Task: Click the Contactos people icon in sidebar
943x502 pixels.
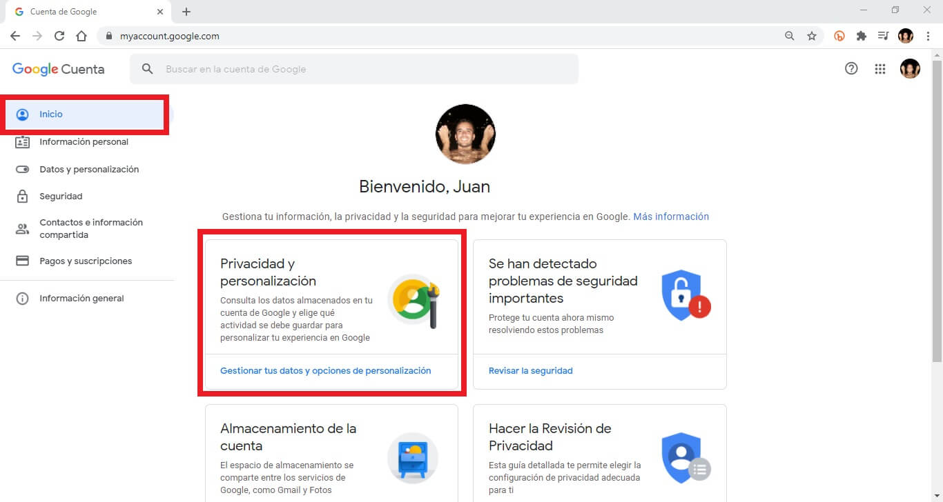Action: (x=23, y=229)
